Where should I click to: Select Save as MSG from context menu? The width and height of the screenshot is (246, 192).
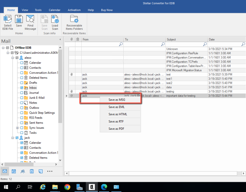pos(117,100)
